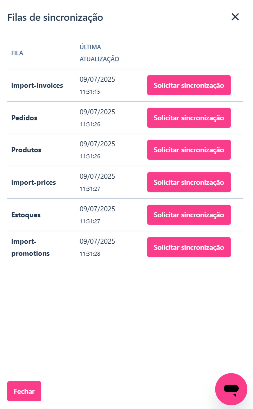The height and width of the screenshot is (409, 253).
Task: Select the import-promotions queue name
Action: [x=30, y=247]
